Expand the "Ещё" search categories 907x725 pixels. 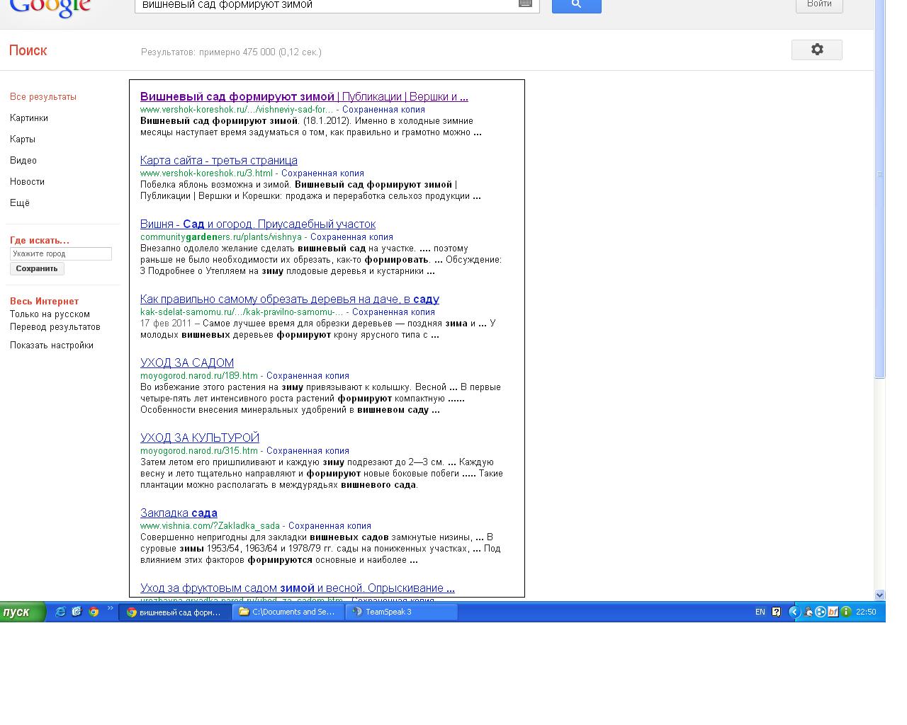[20, 203]
